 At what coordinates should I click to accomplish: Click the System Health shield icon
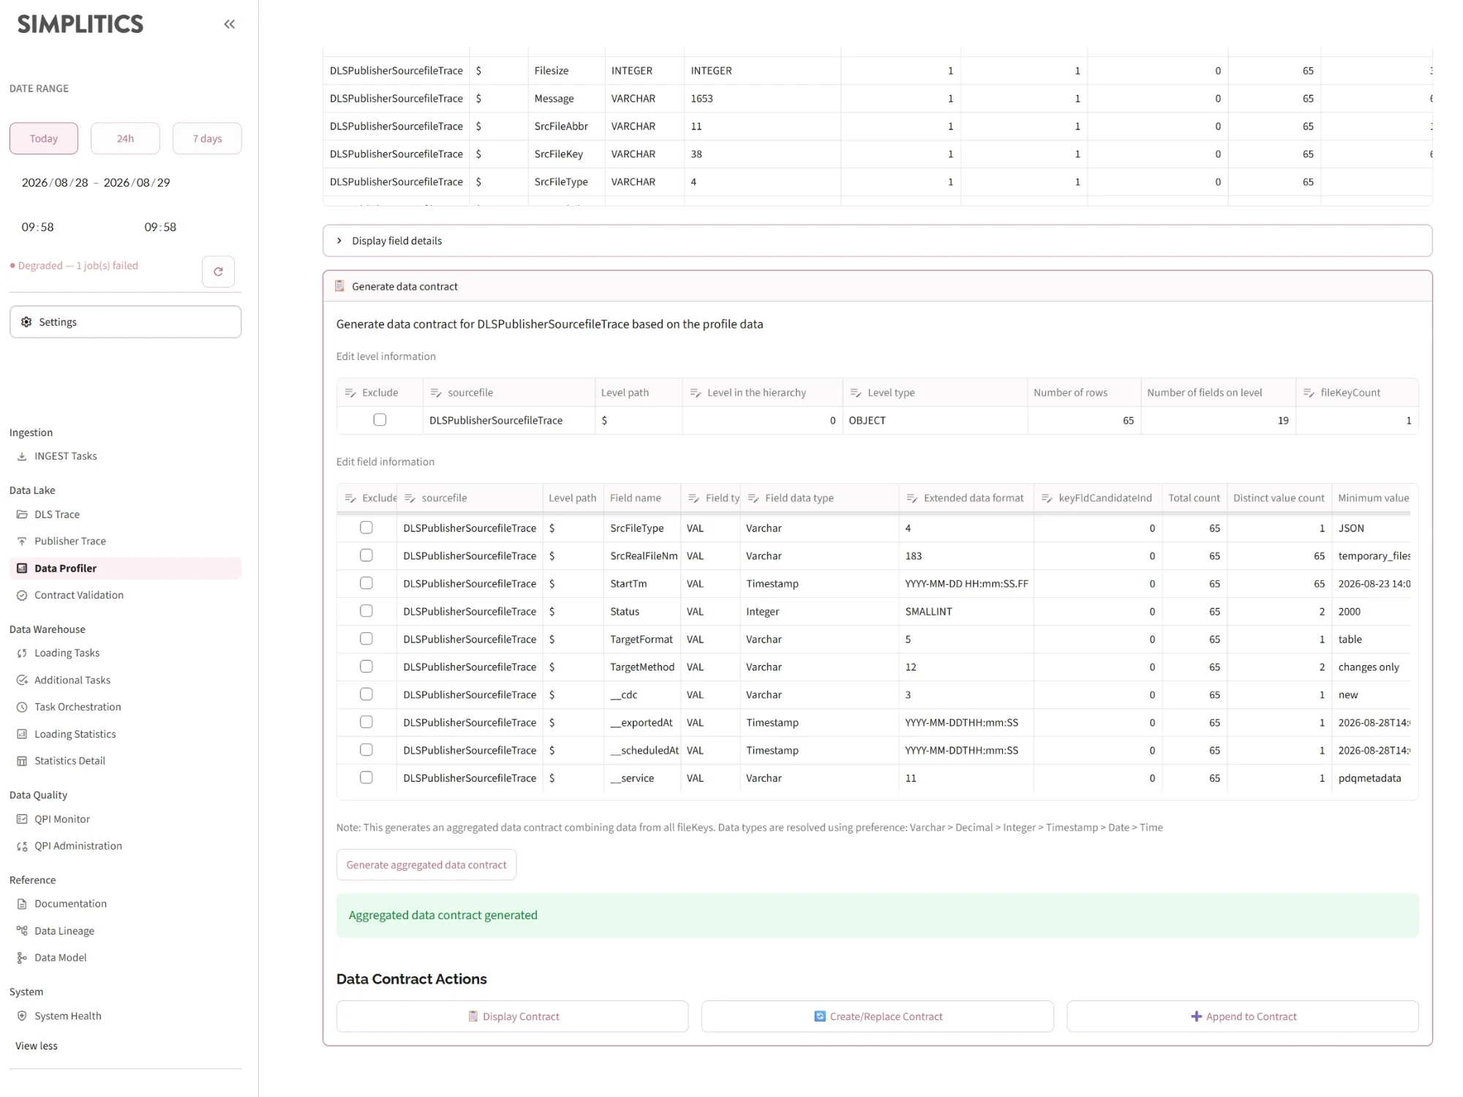(22, 1016)
